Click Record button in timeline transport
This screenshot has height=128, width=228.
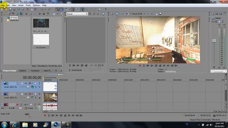(45, 116)
